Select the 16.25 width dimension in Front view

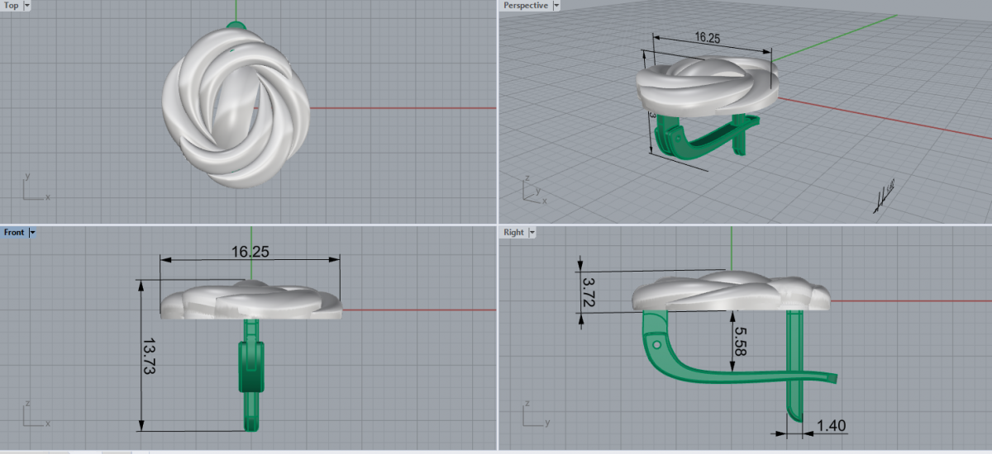coord(250,251)
